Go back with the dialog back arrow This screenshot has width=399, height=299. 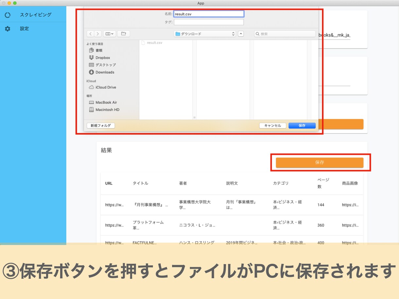(x=91, y=34)
